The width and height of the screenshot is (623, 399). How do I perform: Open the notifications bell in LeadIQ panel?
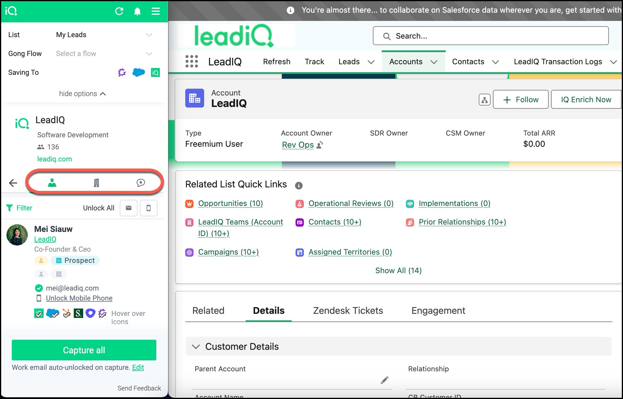137,11
